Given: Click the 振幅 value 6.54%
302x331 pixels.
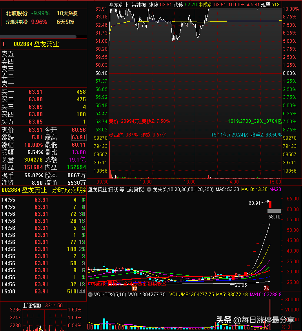Looking at the screenshot, I should coord(35,152).
